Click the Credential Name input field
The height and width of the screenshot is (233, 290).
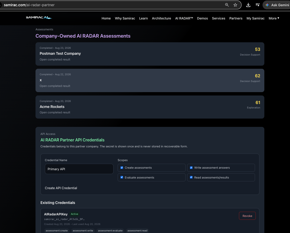tap(79, 169)
